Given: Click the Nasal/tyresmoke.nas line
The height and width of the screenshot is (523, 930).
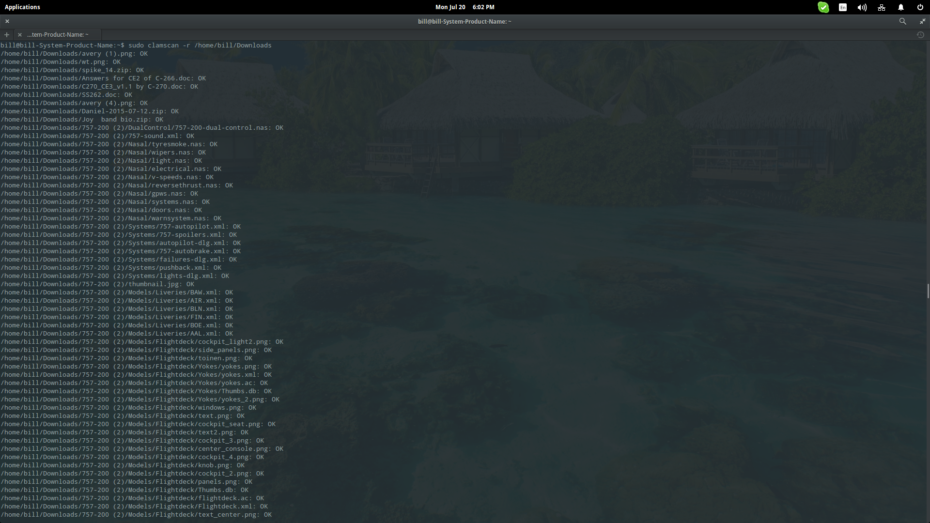Looking at the screenshot, I should coord(109,144).
